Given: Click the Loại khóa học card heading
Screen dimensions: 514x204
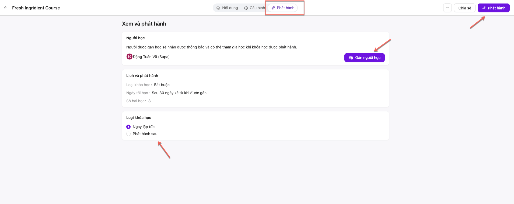Looking at the screenshot, I should [139, 118].
